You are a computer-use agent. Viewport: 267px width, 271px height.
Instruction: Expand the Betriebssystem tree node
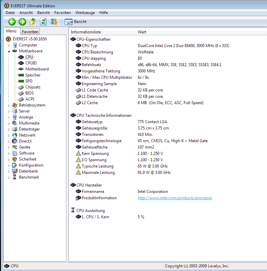[9, 105]
